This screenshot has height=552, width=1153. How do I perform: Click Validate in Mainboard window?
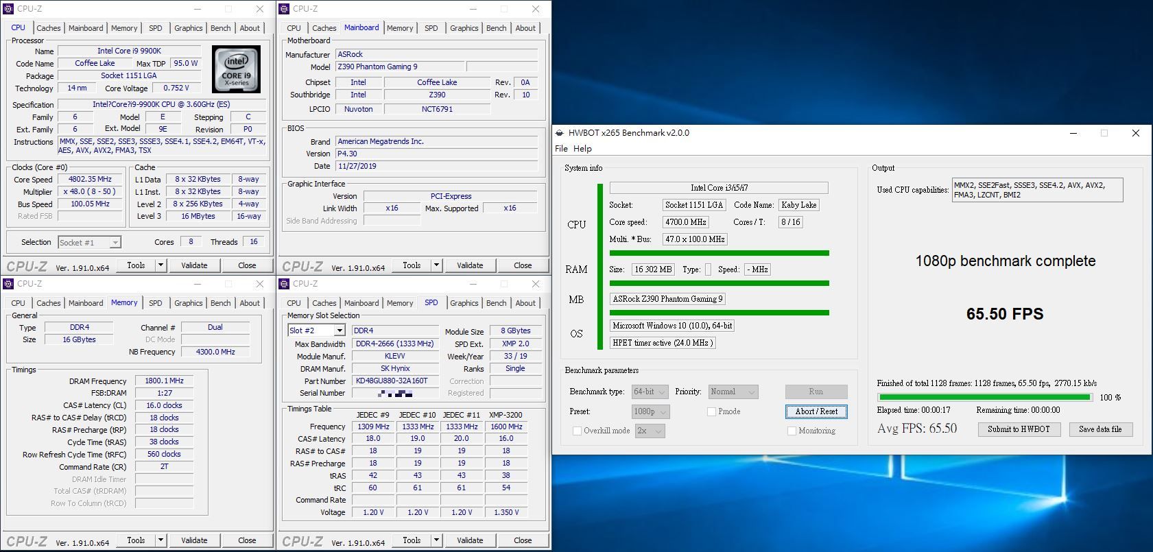470,265
